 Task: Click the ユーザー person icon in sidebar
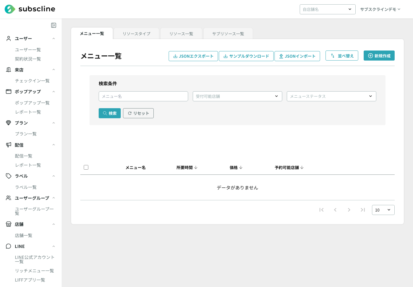coord(9,38)
